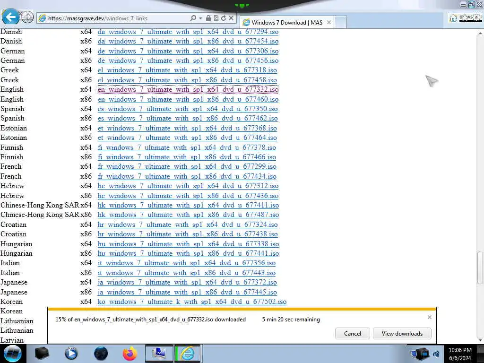Download Hong Kong x64 677411.iso link
The image size is (484, 363).
pos(188,205)
